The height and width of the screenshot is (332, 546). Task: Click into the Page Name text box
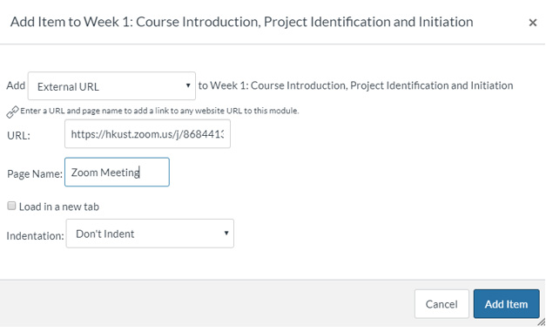tap(117, 172)
